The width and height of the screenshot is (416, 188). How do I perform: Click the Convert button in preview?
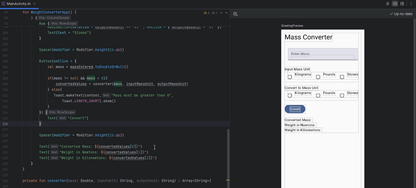point(295,109)
